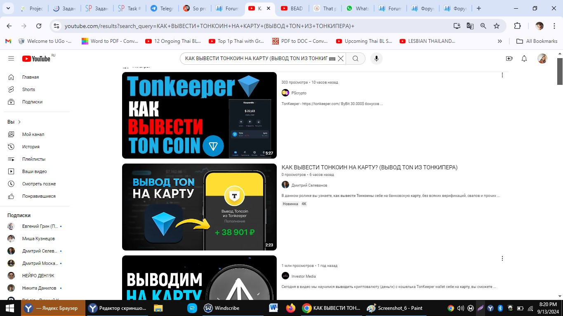The image size is (563, 316).
Task: Switch to the Whats browser tab
Action: 357,8
